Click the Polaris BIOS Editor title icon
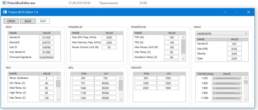258x110 pixels. [x=5, y=12]
